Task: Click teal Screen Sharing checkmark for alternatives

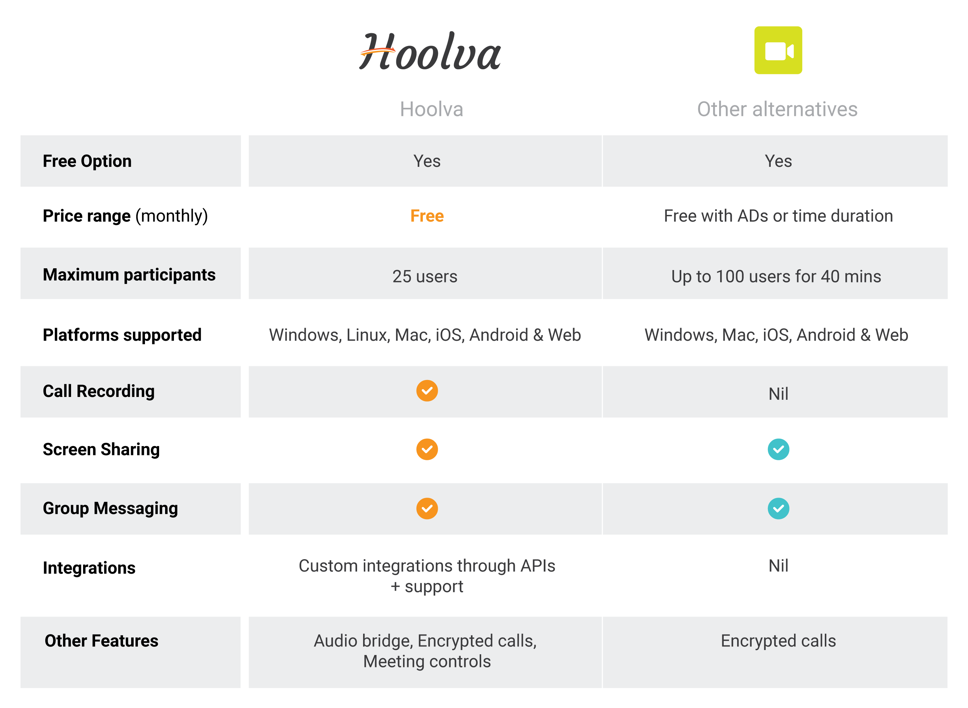Action: tap(778, 449)
